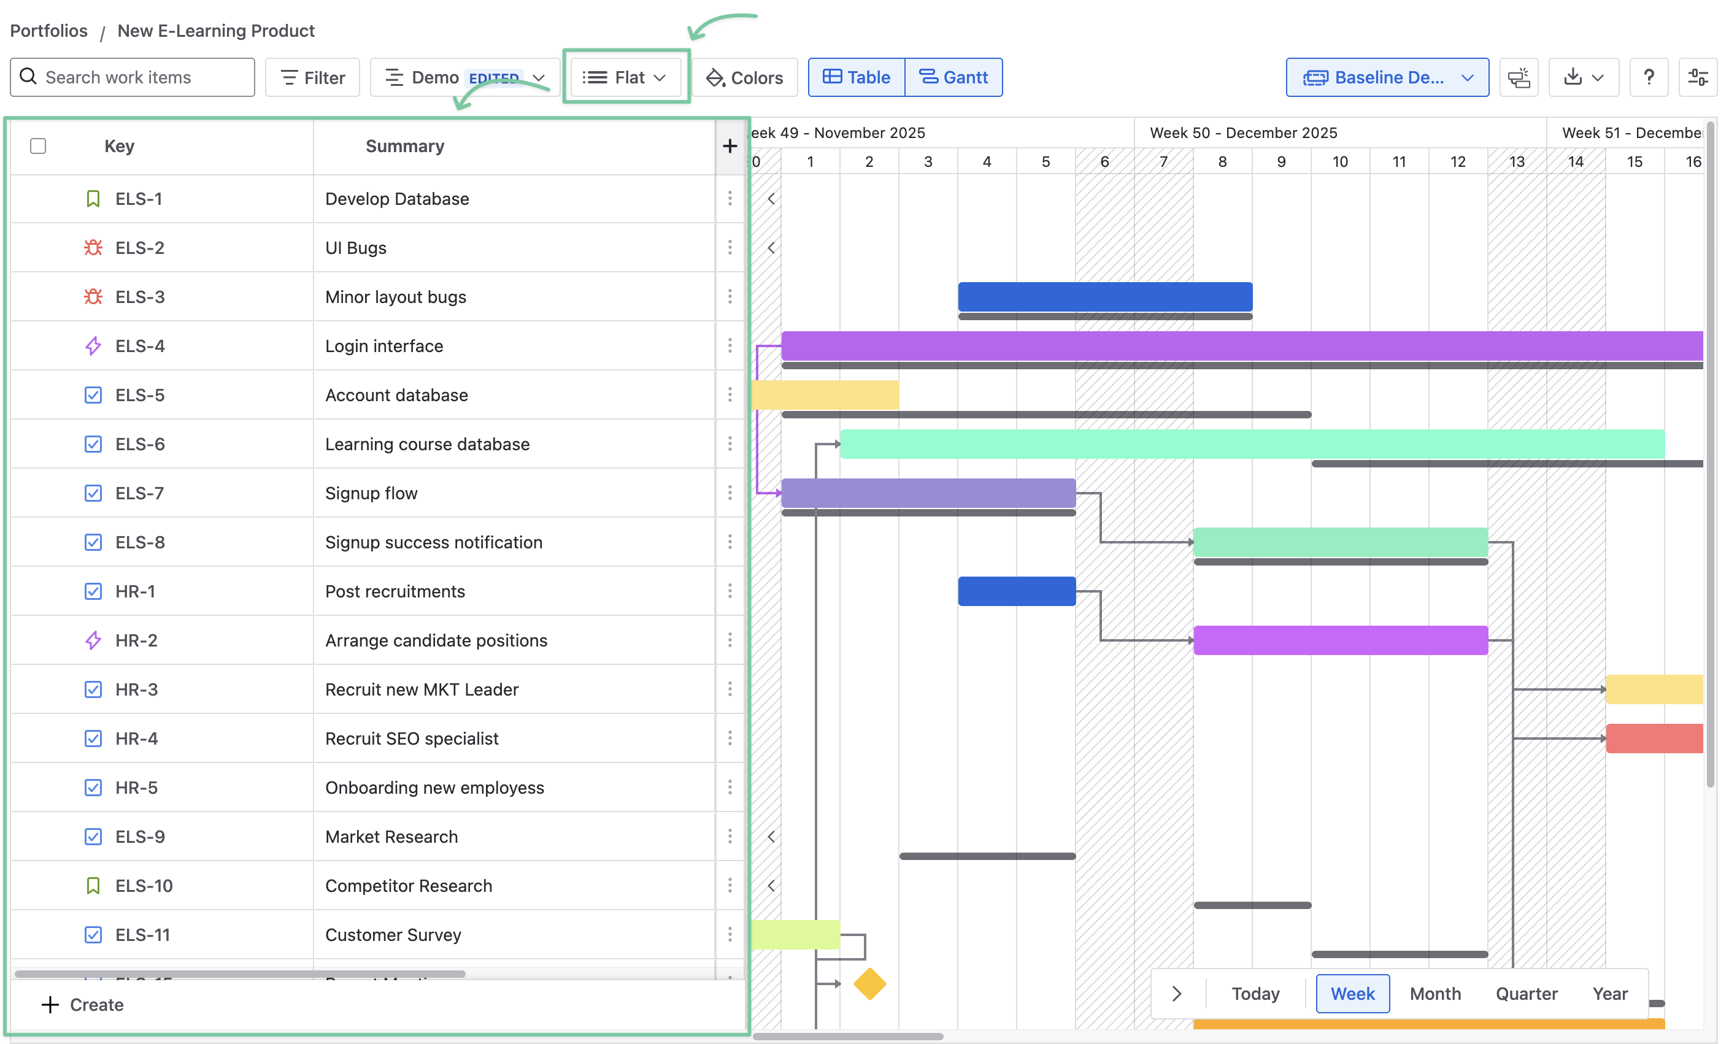The image size is (1729, 1044).
Task: Click the Colors paint bucket button
Action: (x=744, y=77)
